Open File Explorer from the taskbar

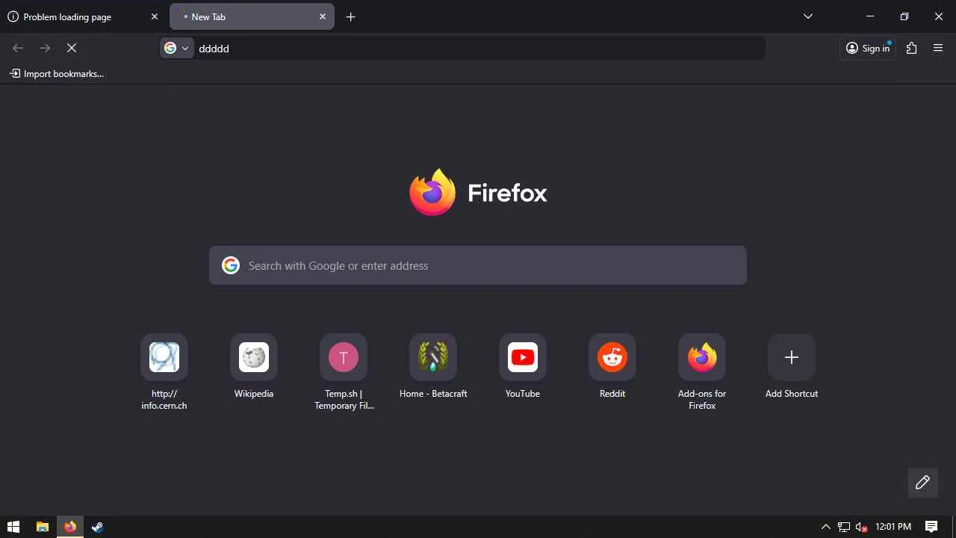point(43,527)
